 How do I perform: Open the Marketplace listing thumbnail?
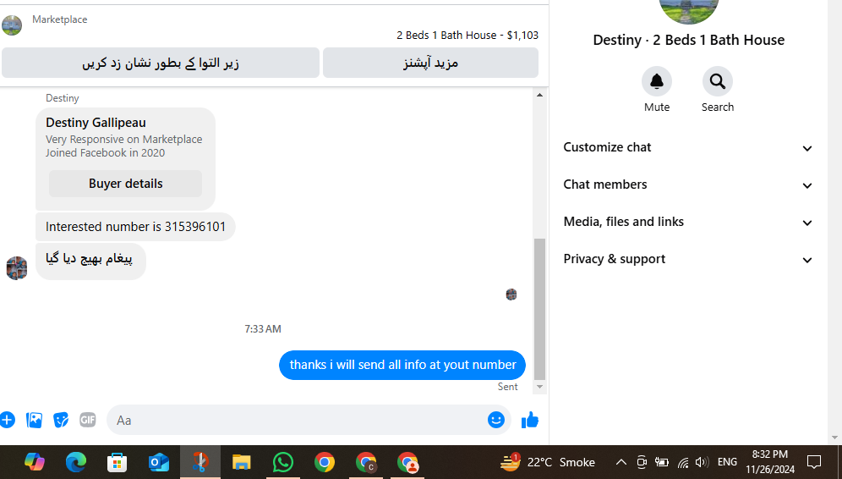click(12, 25)
